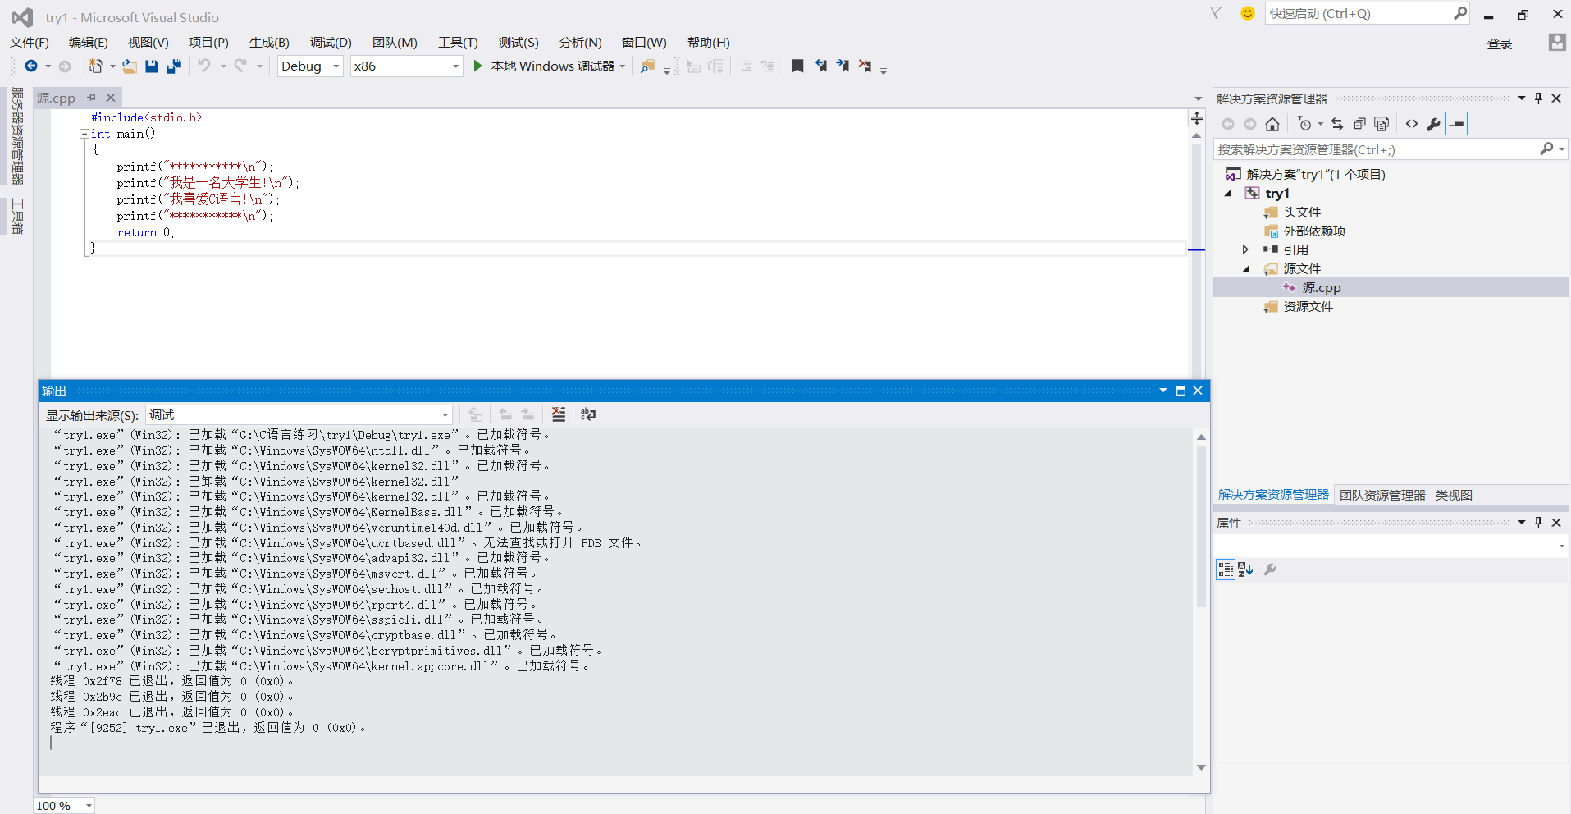Select the 资源文件 folder

pyautogui.click(x=1308, y=307)
